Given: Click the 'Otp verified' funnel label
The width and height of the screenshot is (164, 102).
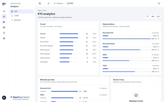Looking at the screenshot, I should [44, 42].
